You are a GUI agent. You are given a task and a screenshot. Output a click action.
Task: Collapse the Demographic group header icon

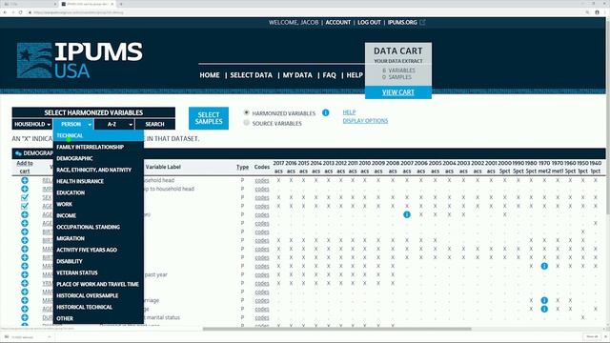pyautogui.click(x=18, y=153)
